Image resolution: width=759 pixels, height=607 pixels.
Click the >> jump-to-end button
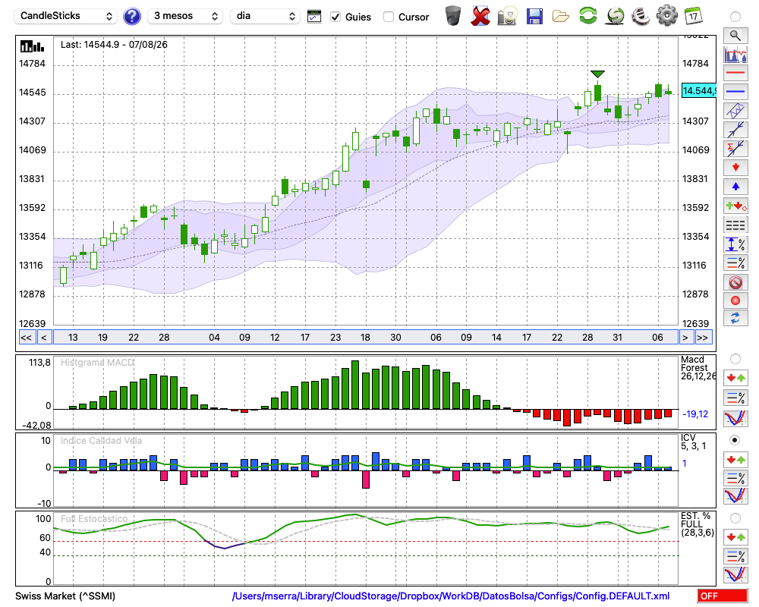click(x=702, y=338)
